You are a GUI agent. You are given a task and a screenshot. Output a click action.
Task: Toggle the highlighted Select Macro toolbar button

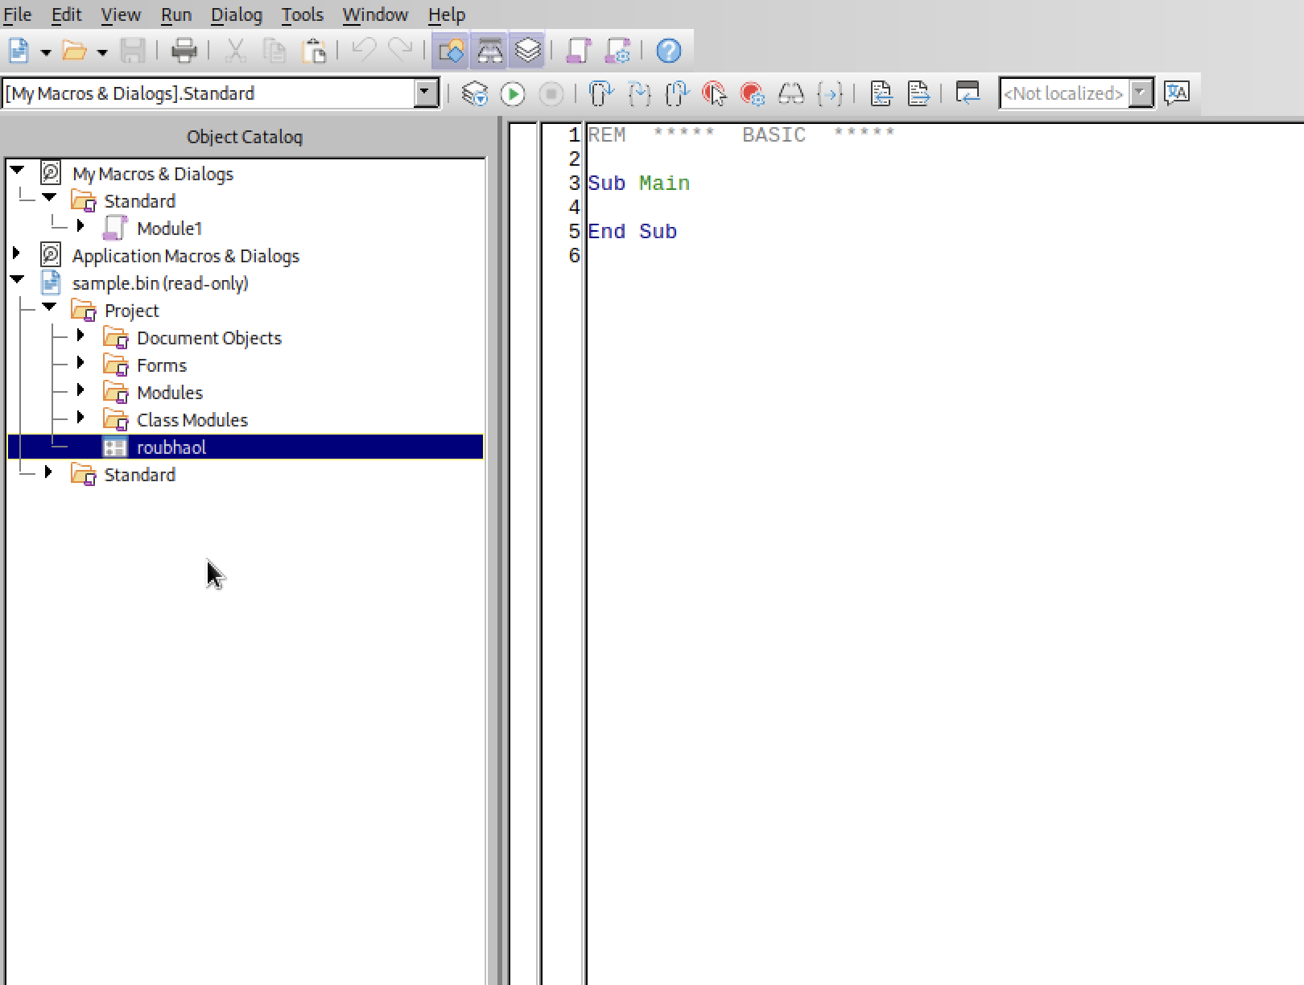click(489, 51)
